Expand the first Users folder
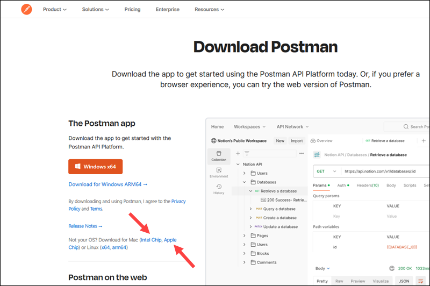 point(245,173)
